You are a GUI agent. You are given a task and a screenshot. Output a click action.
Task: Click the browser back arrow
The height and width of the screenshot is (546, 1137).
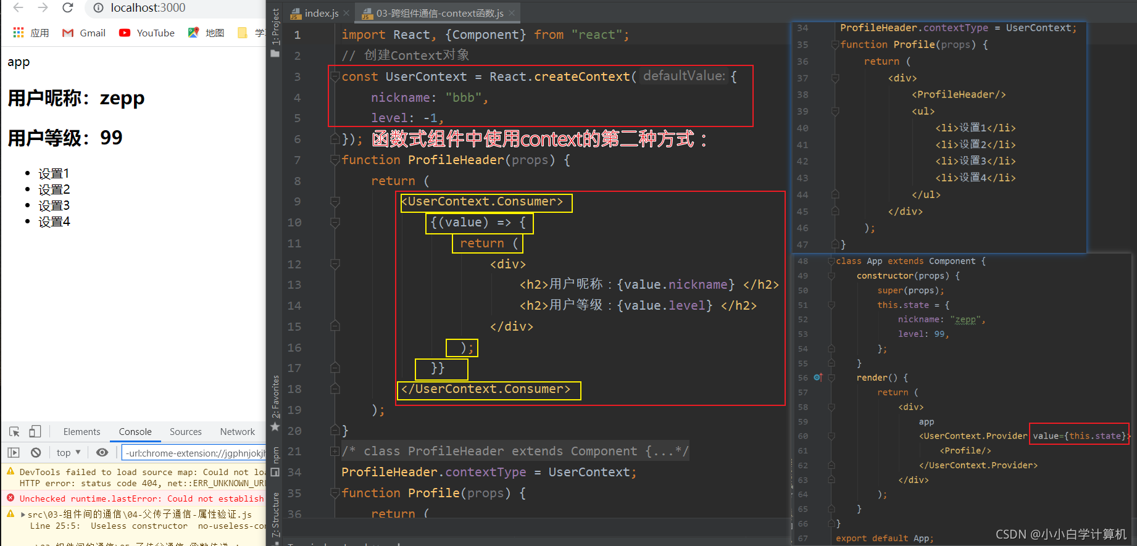click(18, 8)
